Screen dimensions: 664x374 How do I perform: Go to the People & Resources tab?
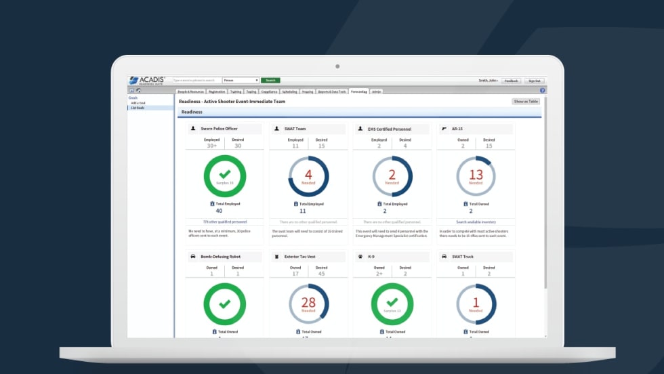[190, 91]
